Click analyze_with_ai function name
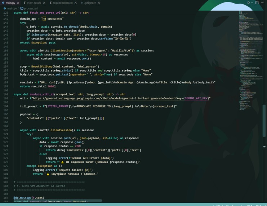 pyautogui.click(x=42, y=94)
